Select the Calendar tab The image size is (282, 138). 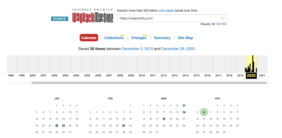coord(89,38)
